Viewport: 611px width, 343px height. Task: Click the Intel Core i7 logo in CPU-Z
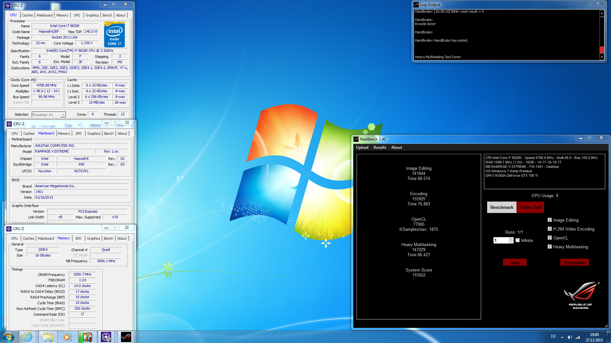[114, 34]
